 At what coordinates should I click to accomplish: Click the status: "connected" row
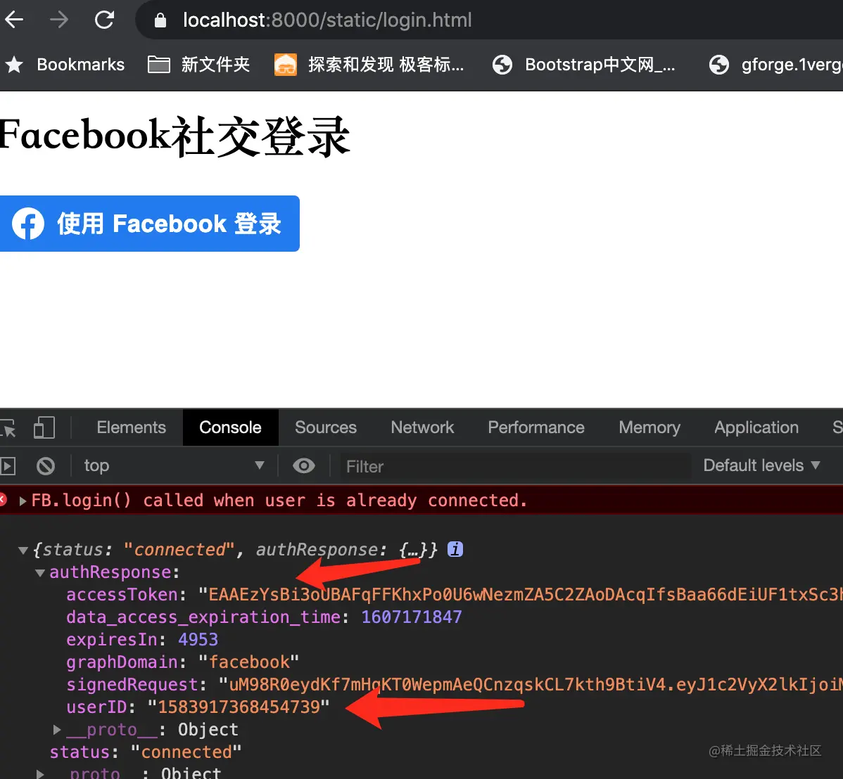(145, 752)
